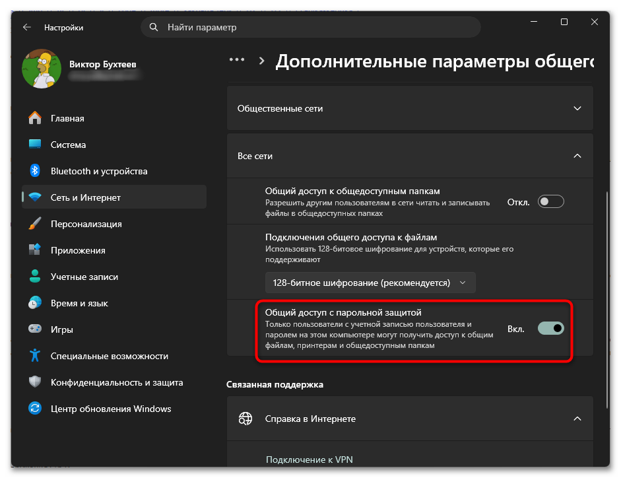Screen dimensions: 621x478
Task: Click the Настройки window title
Action: coord(64,28)
